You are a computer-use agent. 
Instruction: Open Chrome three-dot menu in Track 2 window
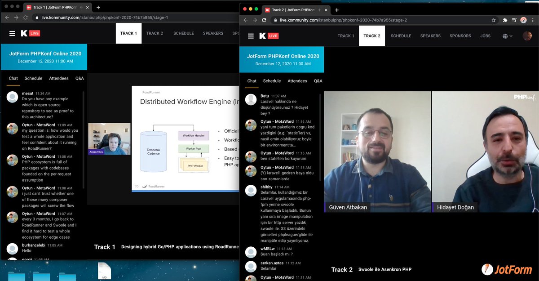tap(533, 20)
